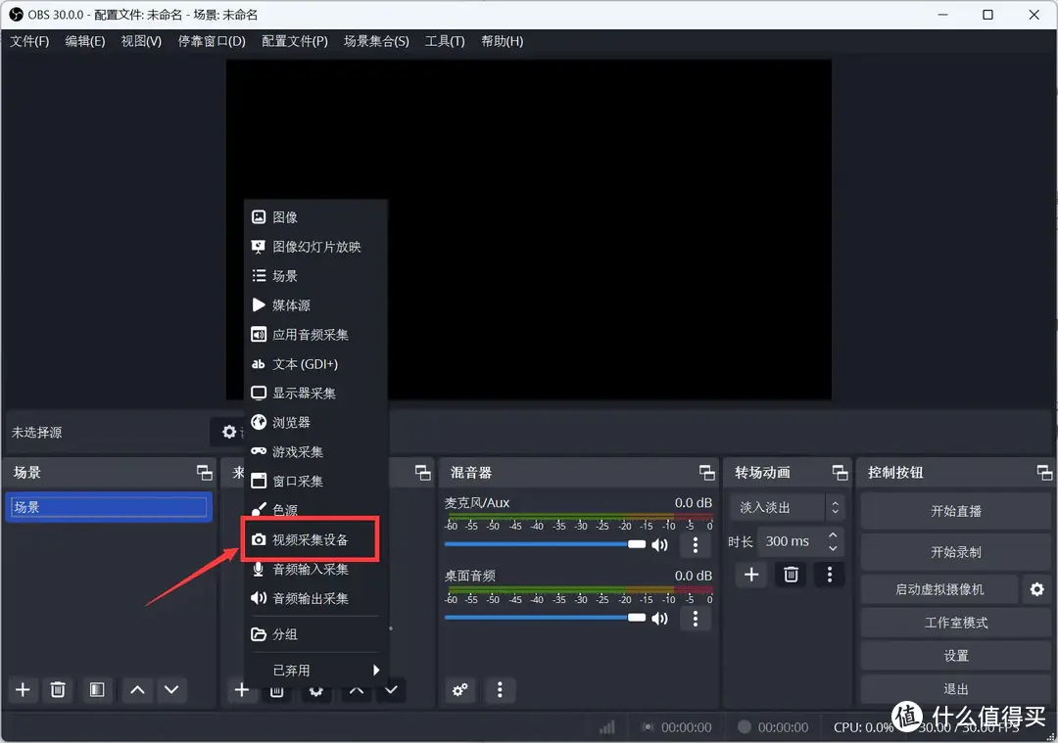Open 编辑(E) menu
The height and width of the screenshot is (743, 1058).
[x=85, y=41]
